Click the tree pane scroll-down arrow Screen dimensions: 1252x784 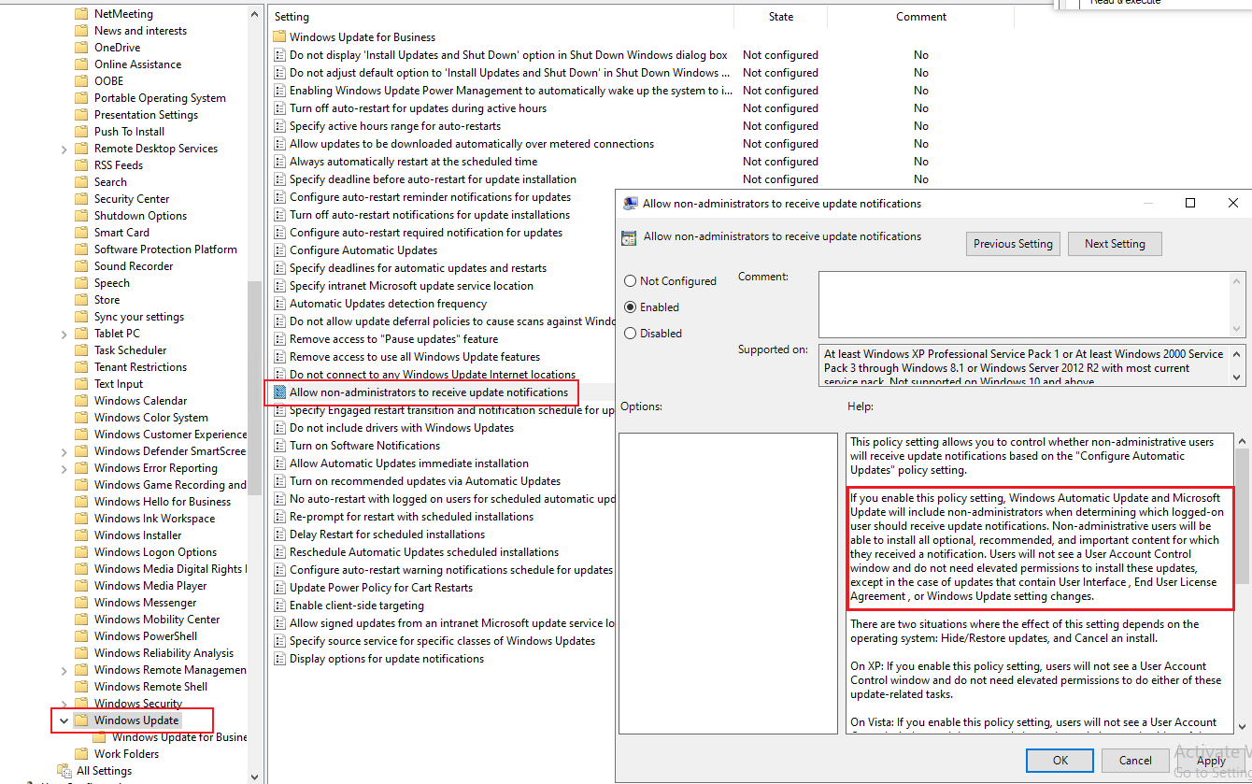coord(256,776)
